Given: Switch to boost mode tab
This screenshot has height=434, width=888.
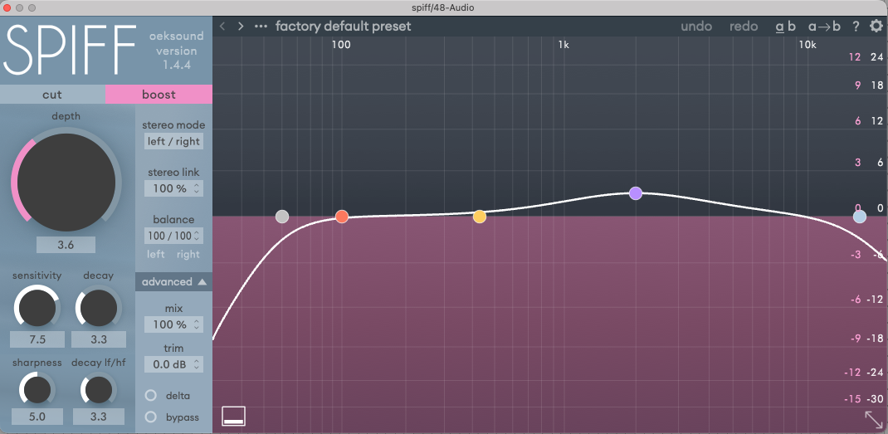Looking at the screenshot, I should click(159, 95).
